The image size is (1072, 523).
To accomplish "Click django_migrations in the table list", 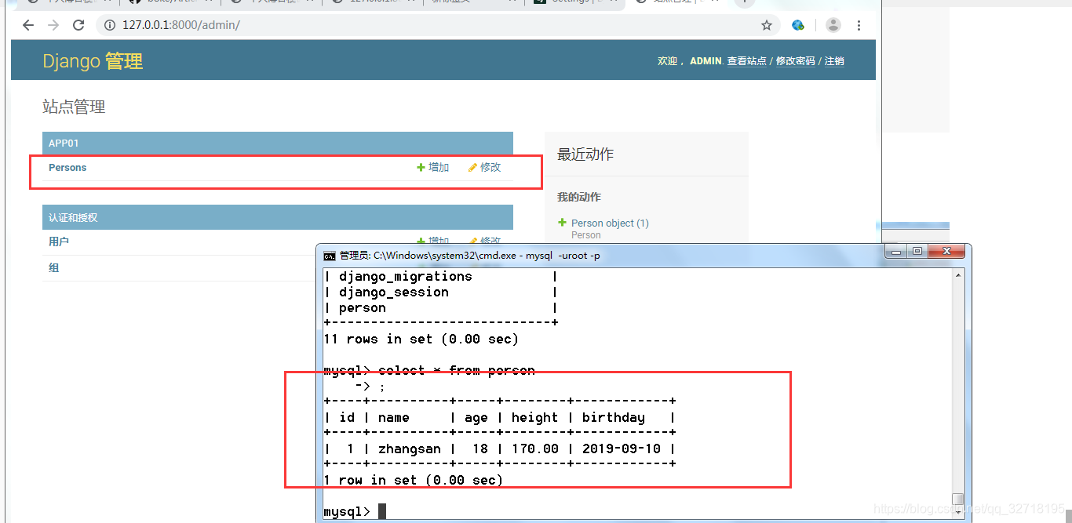I will (406, 276).
